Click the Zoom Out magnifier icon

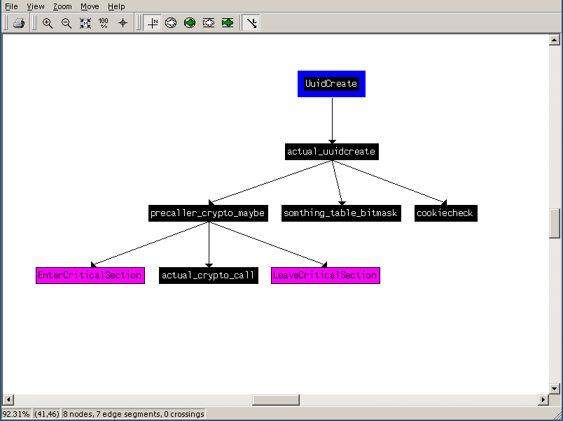click(67, 23)
